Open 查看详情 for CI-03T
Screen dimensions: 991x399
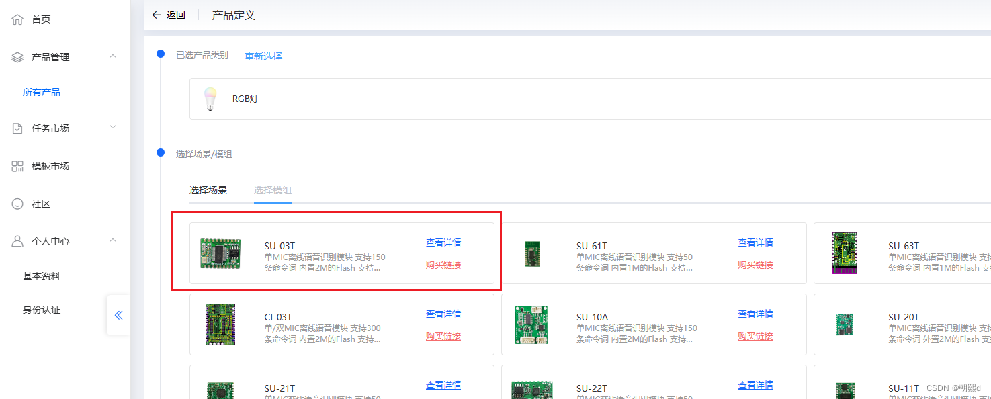click(443, 314)
